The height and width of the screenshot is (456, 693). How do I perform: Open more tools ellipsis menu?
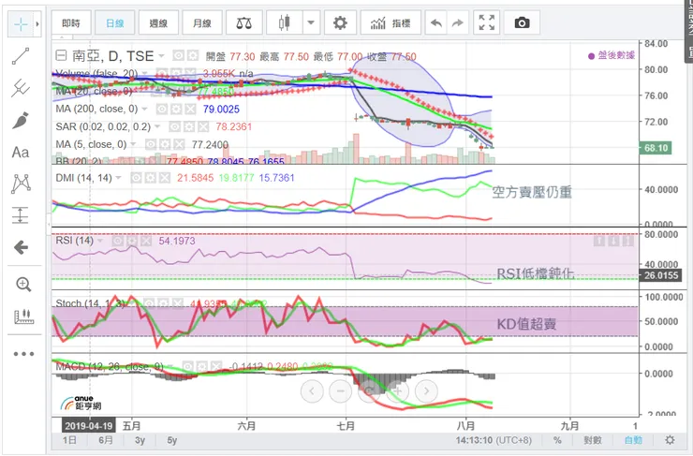click(x=23, y=354)
